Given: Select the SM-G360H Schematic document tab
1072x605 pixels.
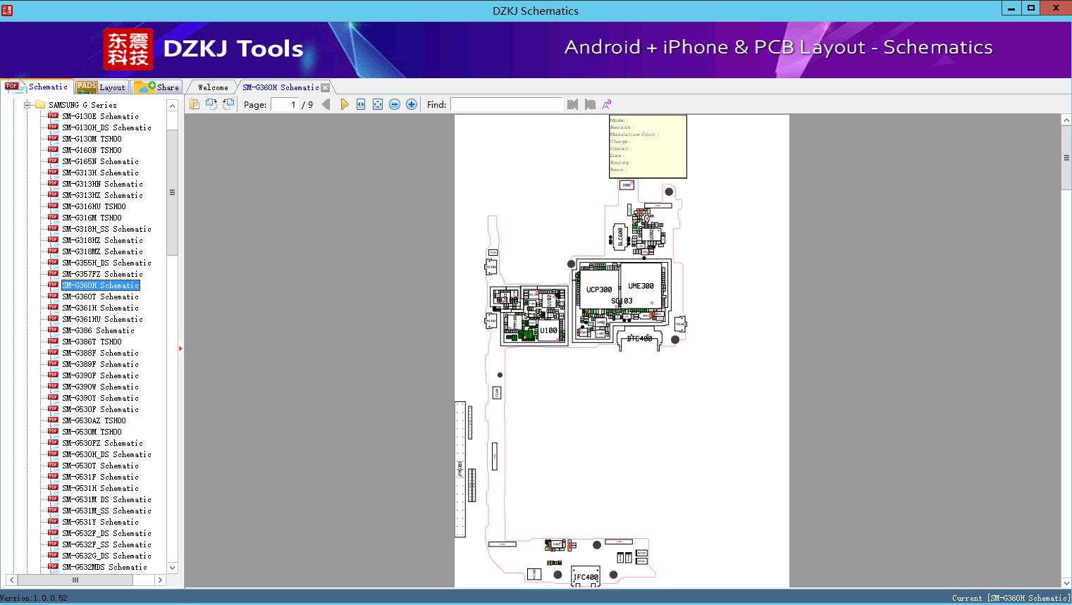Looking at the screenshot, I should (x=281, y=87).
